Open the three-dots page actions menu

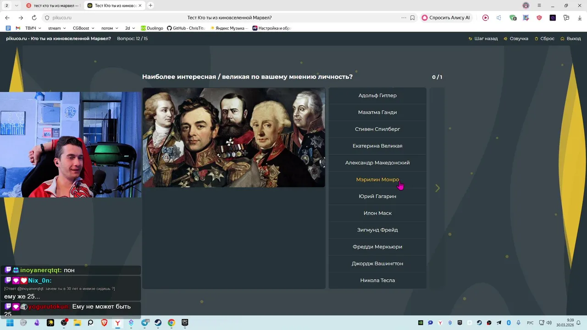pyautogui.click(x=404, y=18)
